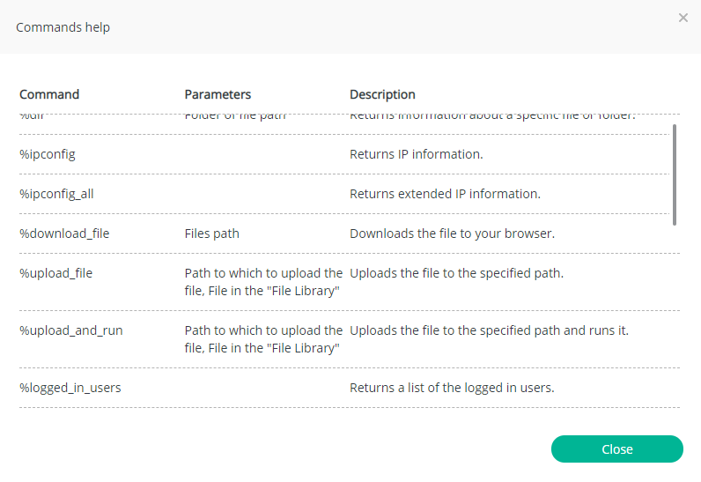Click the %upload_file parameters description
This screenshot has width=701, height=482.
coord(263,282)
